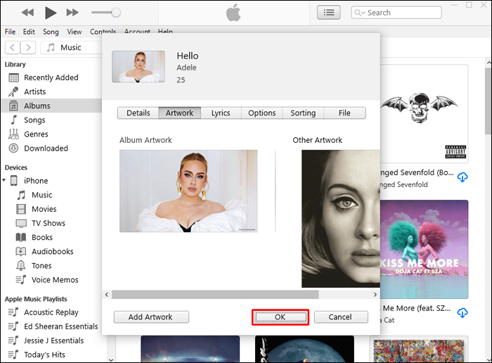492x363 pixels.
Task: Open iPhone Music note icon
Action: point(21,195)
